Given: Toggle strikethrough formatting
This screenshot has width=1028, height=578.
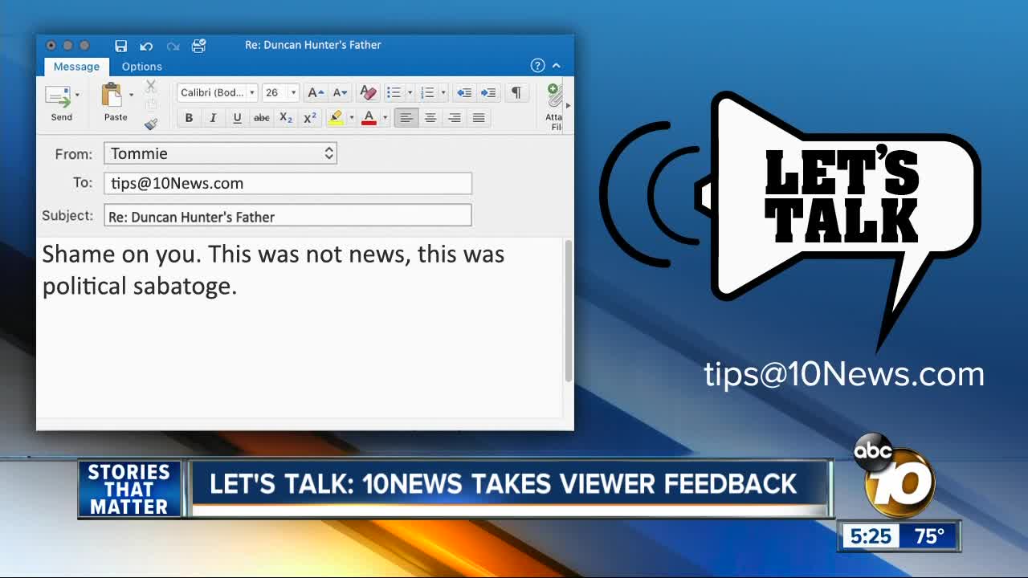Looking at the screenshot, I should click(x=262, y=118).
